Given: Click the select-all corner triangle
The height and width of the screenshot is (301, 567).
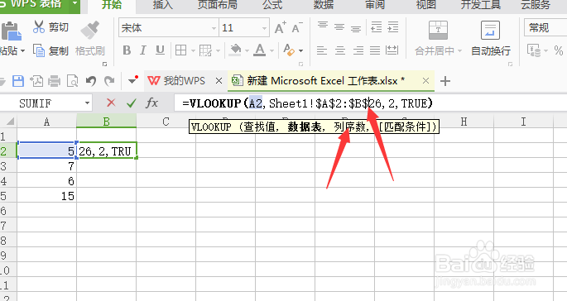Looking at the screenshot, I should point(10,122).
